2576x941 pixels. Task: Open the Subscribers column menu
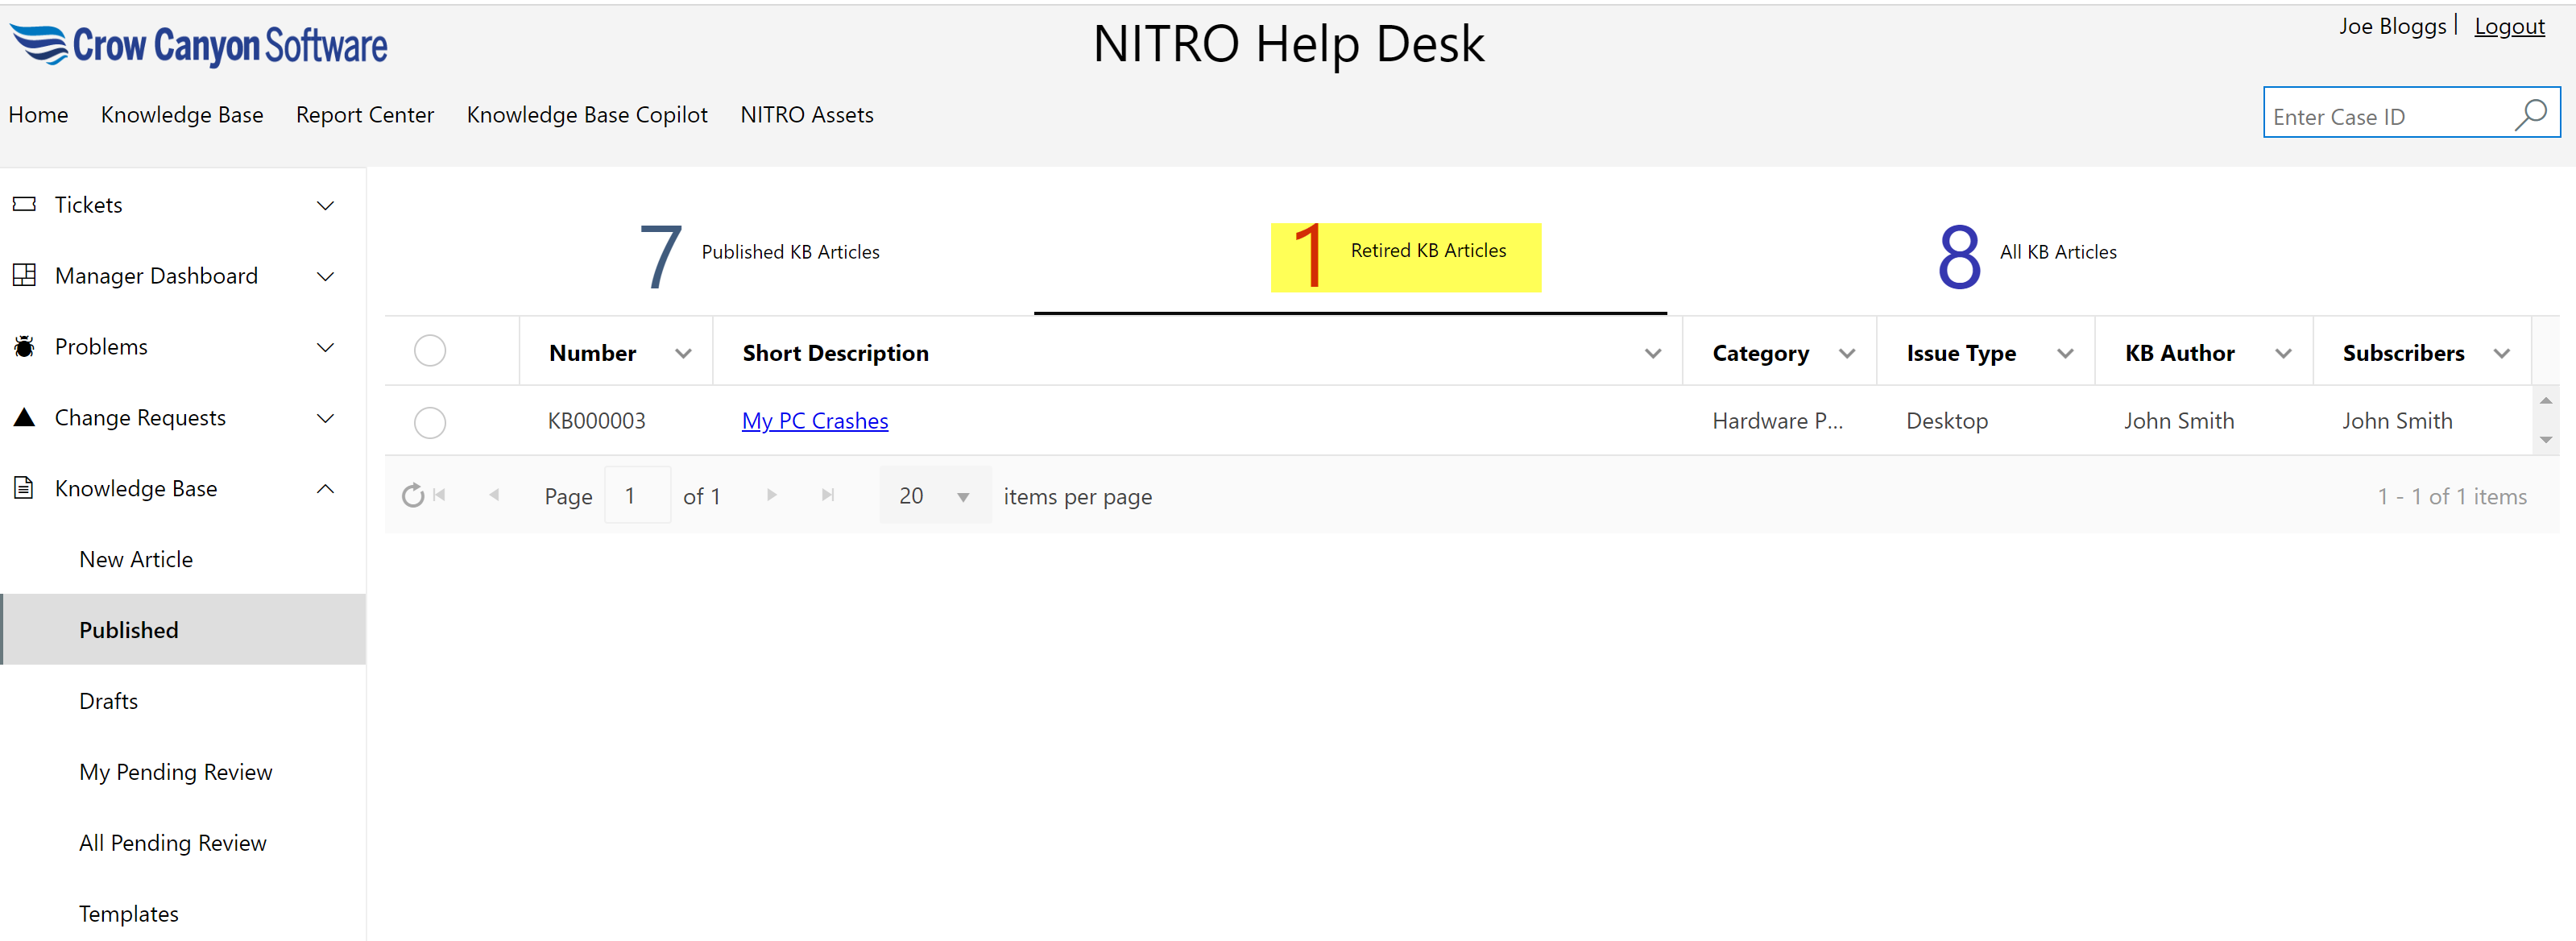point(2501,353)
